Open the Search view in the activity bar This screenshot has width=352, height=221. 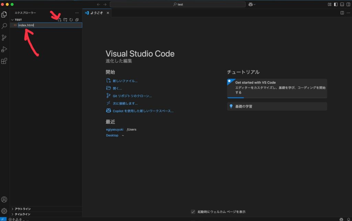4,26
